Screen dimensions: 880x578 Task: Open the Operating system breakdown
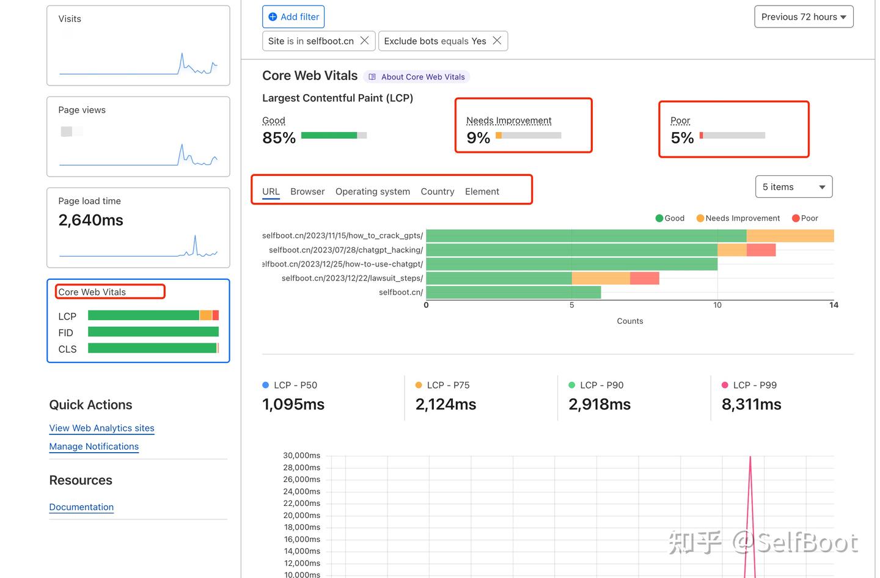pos(373,191)
